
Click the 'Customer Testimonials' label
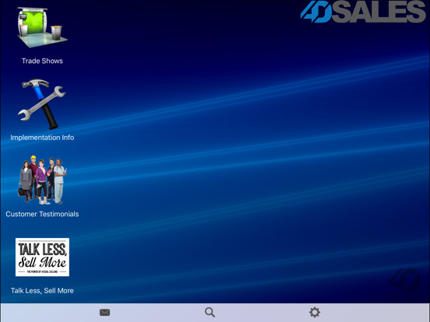[x=42, y=214]
